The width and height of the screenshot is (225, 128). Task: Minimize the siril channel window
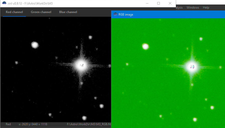[x=147, y=3]
